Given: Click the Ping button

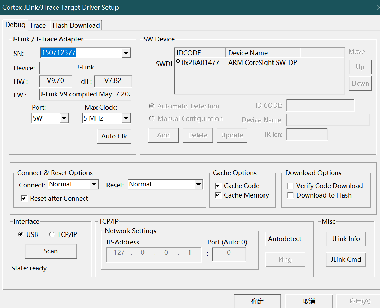Looking at the screenshot, I should 285,260.
